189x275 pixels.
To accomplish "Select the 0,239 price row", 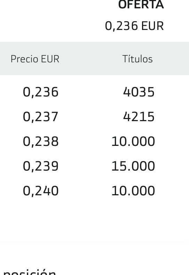I will coord(95,166).
